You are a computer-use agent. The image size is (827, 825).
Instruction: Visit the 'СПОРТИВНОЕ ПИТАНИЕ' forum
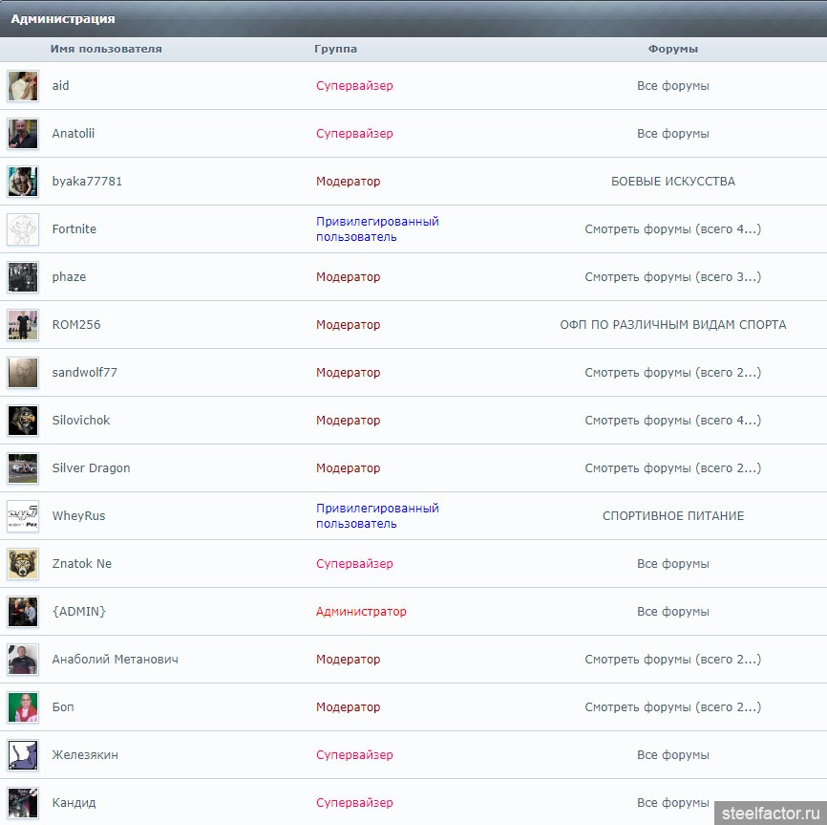pos(672,516)
